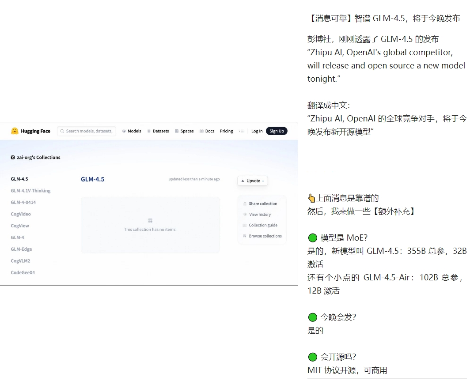Click the zai-org organization avatar icon
The image size is (470, 381).
(x=12, y=158)
